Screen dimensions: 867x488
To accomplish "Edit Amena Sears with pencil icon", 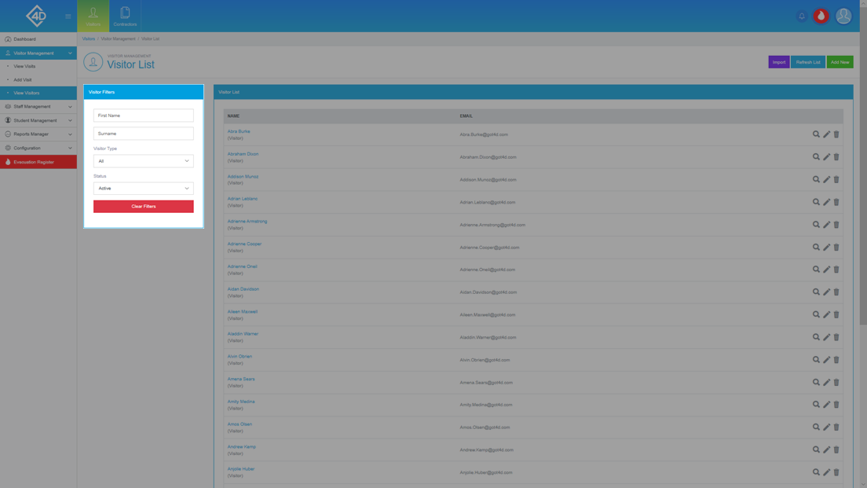I will click(826, 383).
